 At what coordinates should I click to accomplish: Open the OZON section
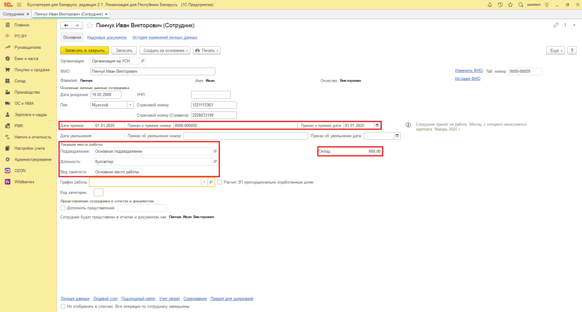20,170
